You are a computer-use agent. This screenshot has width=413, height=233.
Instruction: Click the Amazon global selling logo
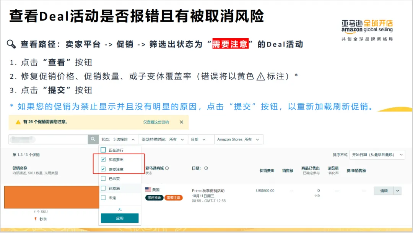367,31
